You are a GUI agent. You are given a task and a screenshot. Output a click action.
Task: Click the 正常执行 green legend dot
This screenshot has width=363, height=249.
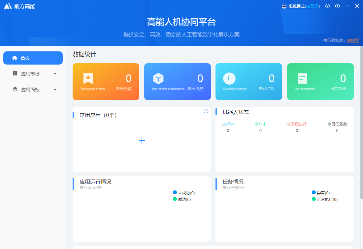coord(314,199)
